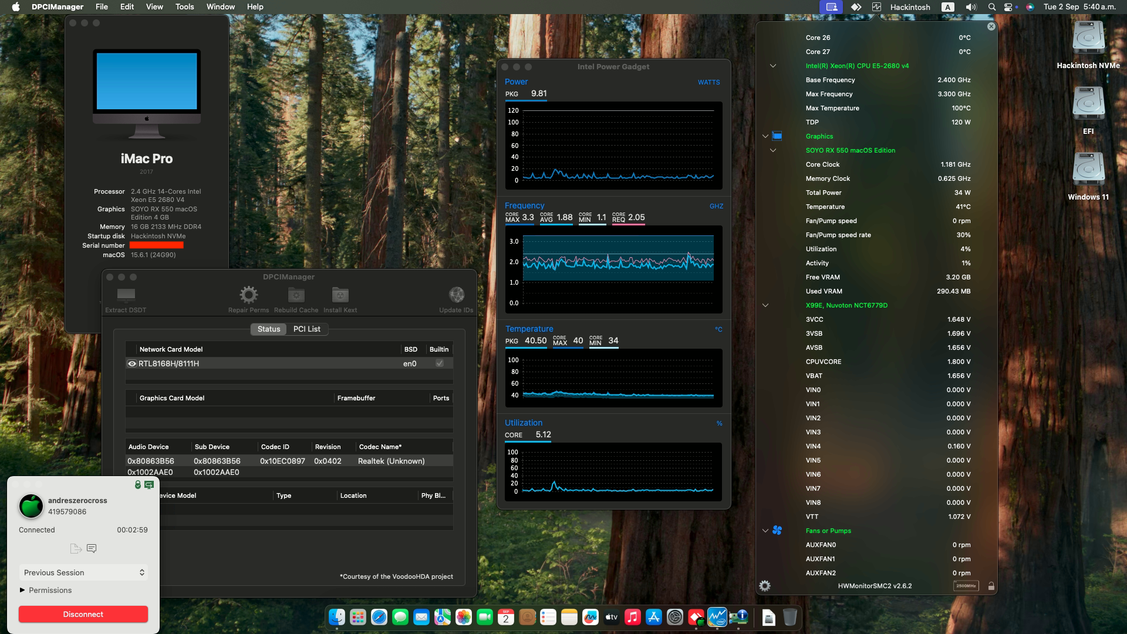Open chat icon in remote session panel
This screenshot has width=1127, height=634.
(92, 548)
